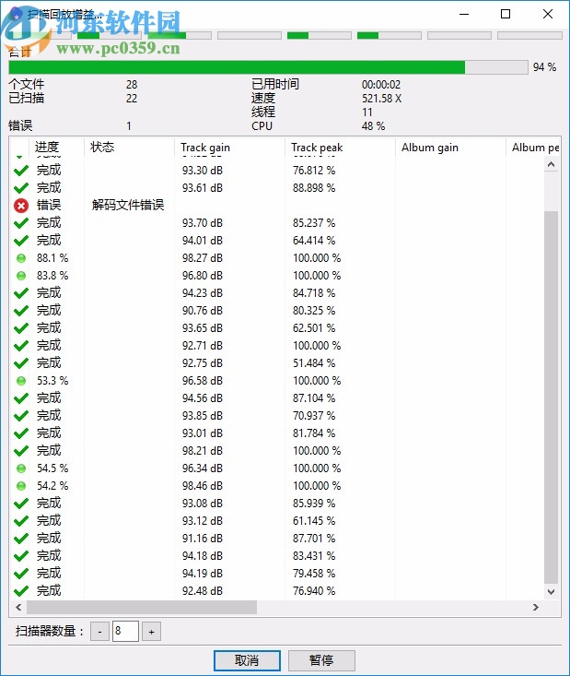Click the checkmark in the 94.01 dB row
This screenshot has width=570, height=676.
20,241
